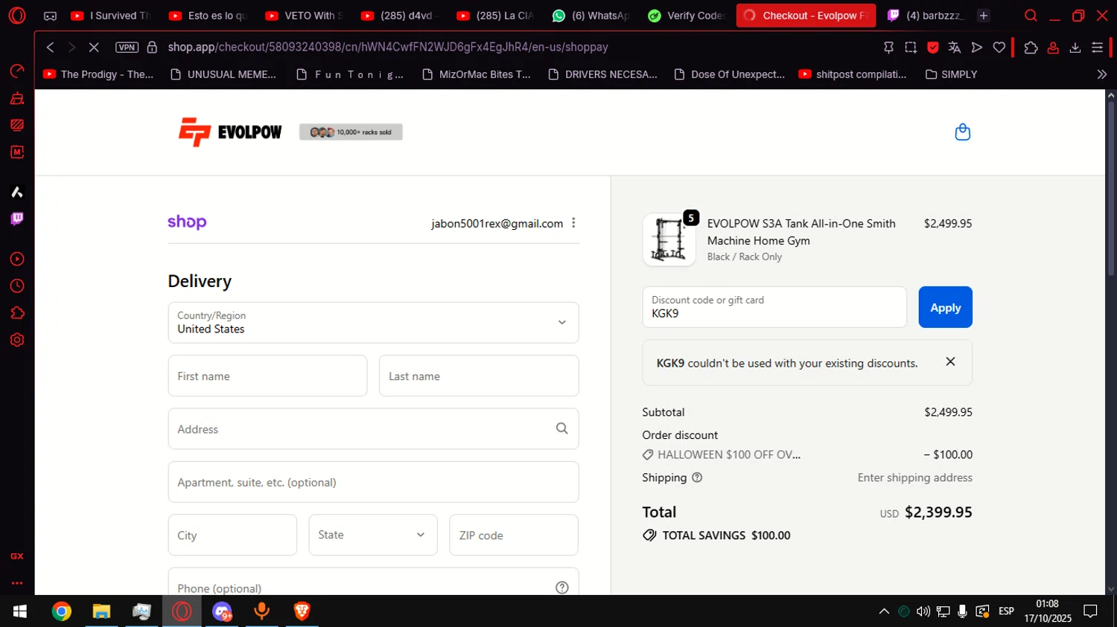Switch to 'VETO With' tab
The height and width of the screenshot is (627, 1117).
tap(304, 16)
